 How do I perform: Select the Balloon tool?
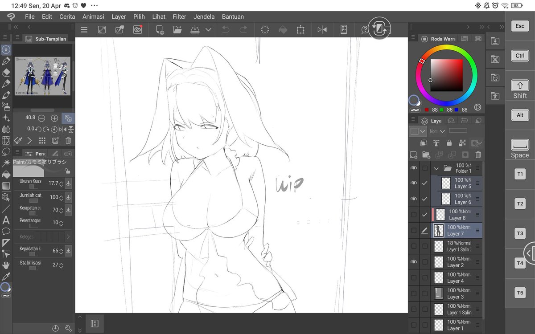6,231
